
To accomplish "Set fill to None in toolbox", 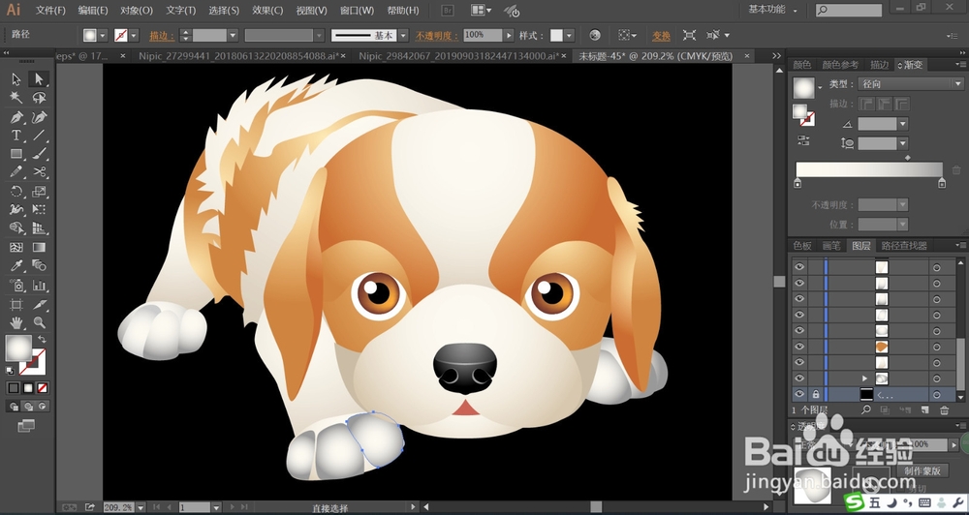I will click(43, 388).
